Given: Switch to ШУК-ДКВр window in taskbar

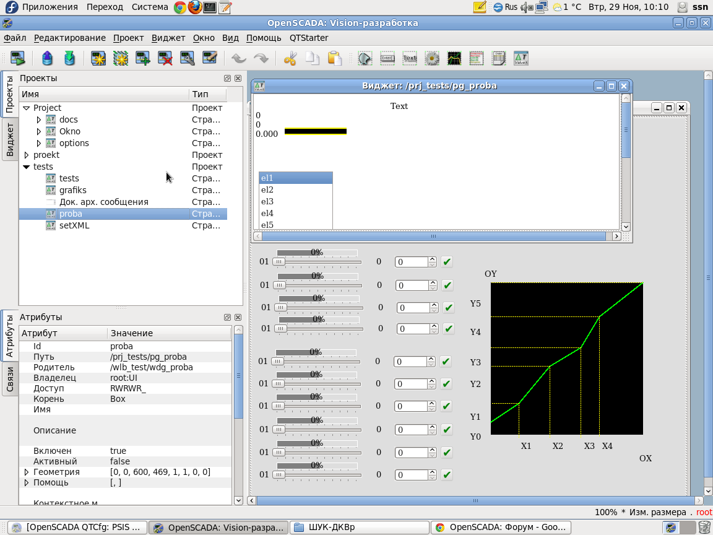Looking at the screenshot, I should [359, 528].
